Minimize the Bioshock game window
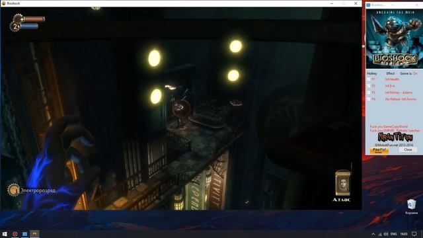The height and width of the screenshot is (238, 423). [332, 3]
